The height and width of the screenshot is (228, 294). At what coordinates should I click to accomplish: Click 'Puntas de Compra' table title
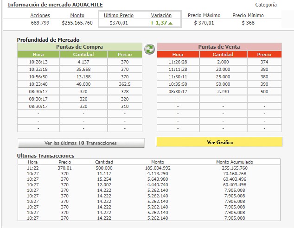coord(79,47)
